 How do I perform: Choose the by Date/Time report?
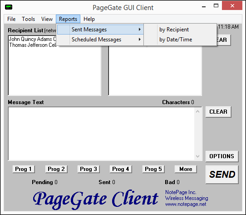pyautogui.click(x=180, y=40)
